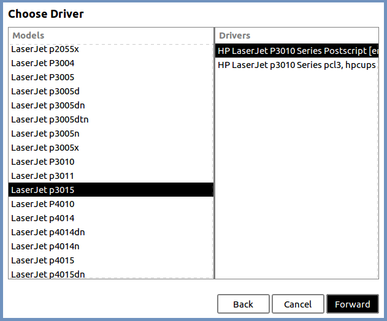Select LaserJet p3005x model
The height and width of the screenshot is (321, 387).
point(111,148)
